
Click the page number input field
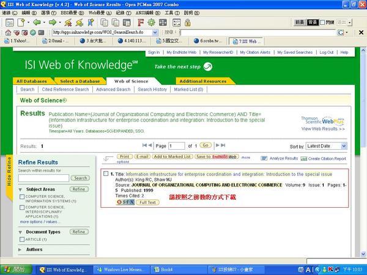177,146
